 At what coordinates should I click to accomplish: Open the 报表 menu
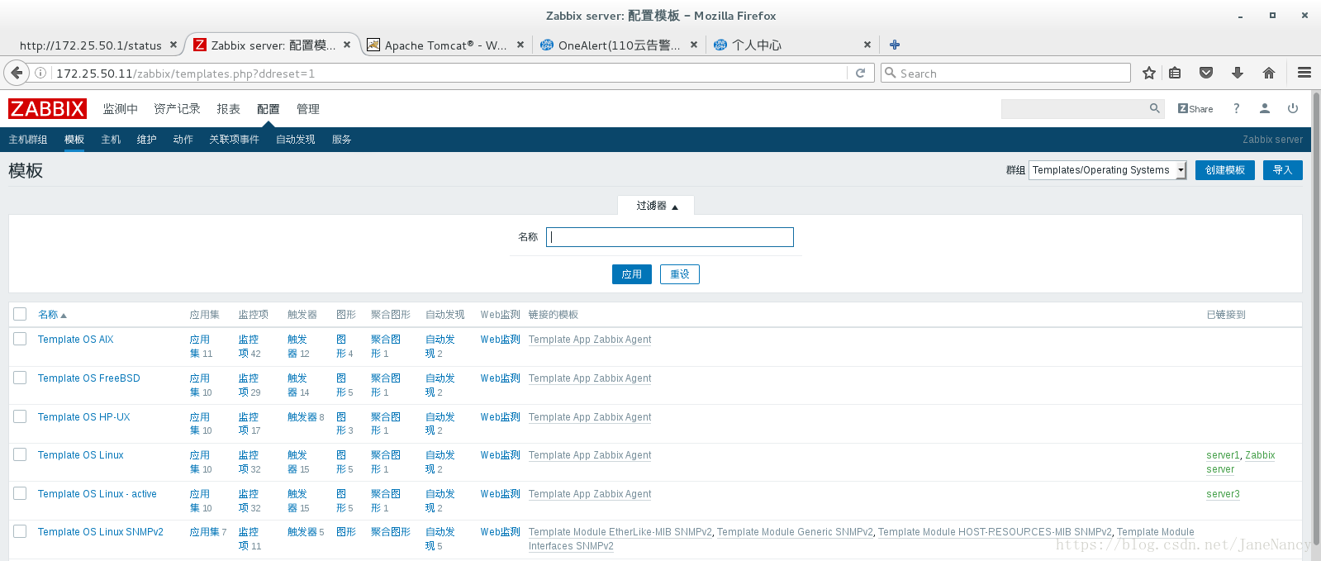coord(228,108)
